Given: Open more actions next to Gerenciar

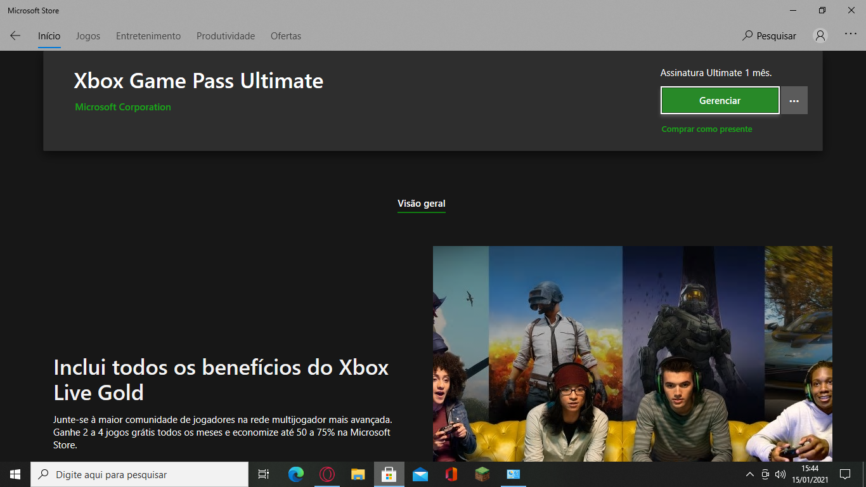Looking at the screenshot, I should click(x=794, y=101).
